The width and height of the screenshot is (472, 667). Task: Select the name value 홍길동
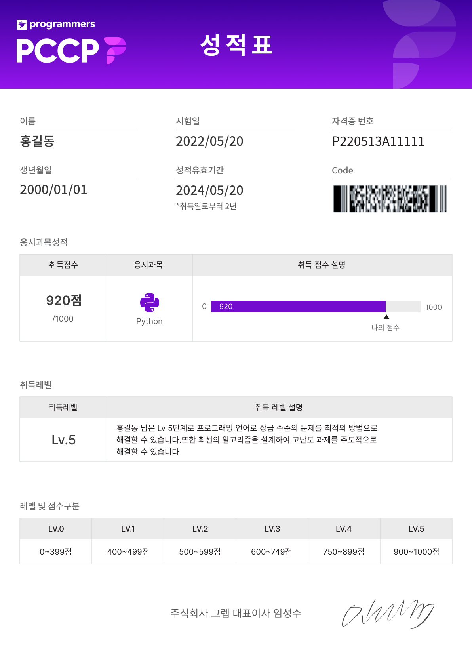[x=37, y=141]
